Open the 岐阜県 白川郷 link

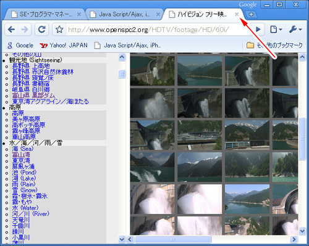(31, 89)
